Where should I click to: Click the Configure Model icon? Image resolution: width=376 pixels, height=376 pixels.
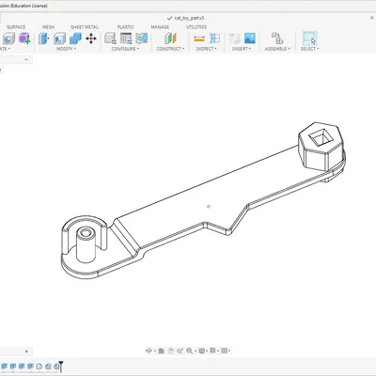pyautogui.click(x=110, y=39)
